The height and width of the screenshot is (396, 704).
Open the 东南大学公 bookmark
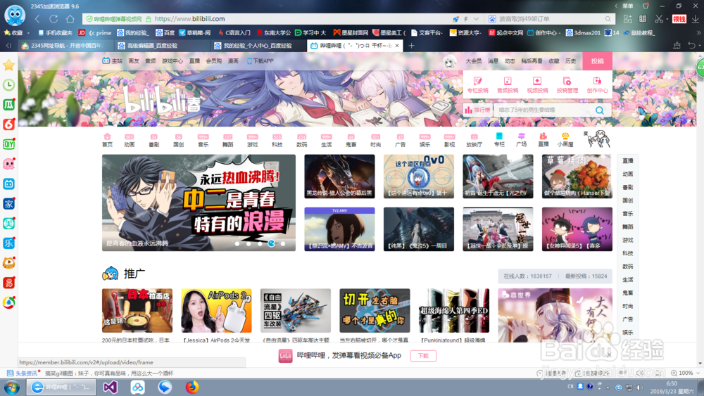274,33
